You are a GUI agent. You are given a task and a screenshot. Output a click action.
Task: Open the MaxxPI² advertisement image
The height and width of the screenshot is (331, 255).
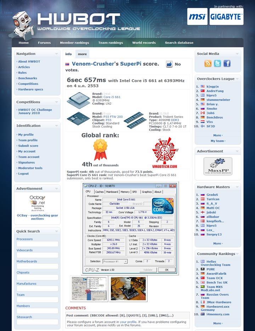click(x=218, y=166)
